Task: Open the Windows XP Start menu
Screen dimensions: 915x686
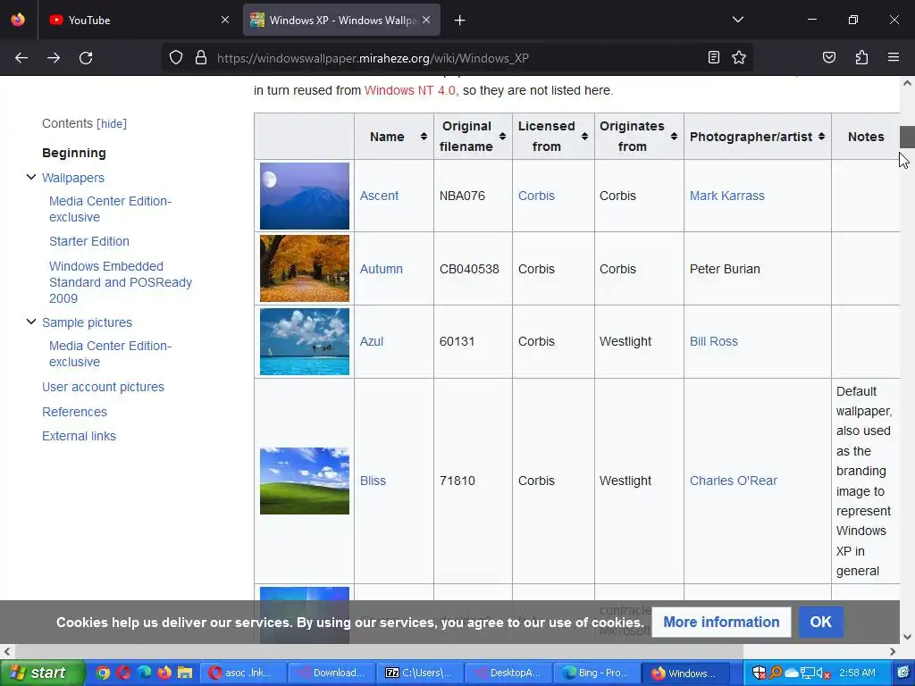Action: pos(42,673)
